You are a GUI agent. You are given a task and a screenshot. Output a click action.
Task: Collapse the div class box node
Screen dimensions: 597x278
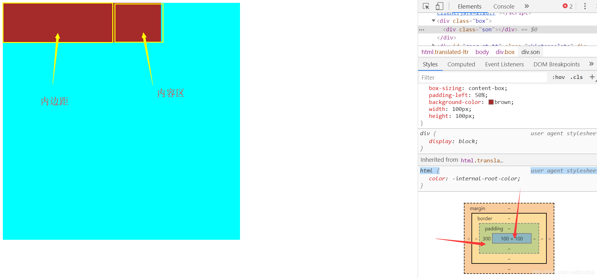pos(434,21)
